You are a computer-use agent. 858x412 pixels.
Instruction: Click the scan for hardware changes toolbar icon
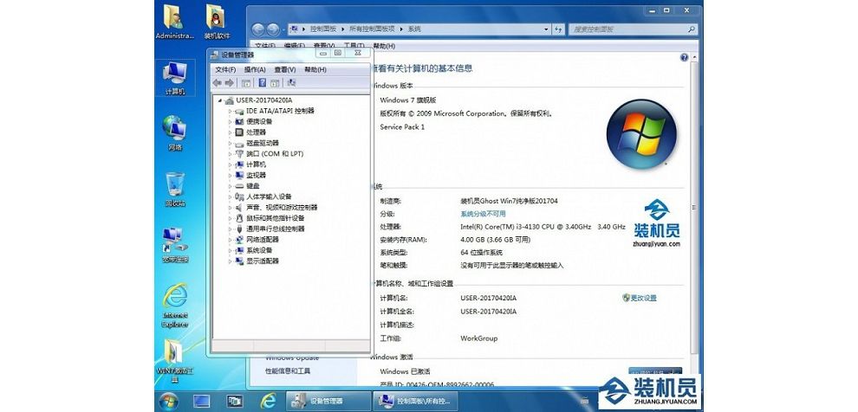[x=291, y=83]
